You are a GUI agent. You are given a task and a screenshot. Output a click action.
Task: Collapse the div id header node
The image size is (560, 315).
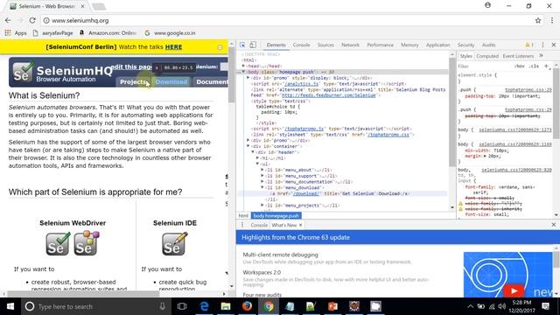tap(253, 152)
